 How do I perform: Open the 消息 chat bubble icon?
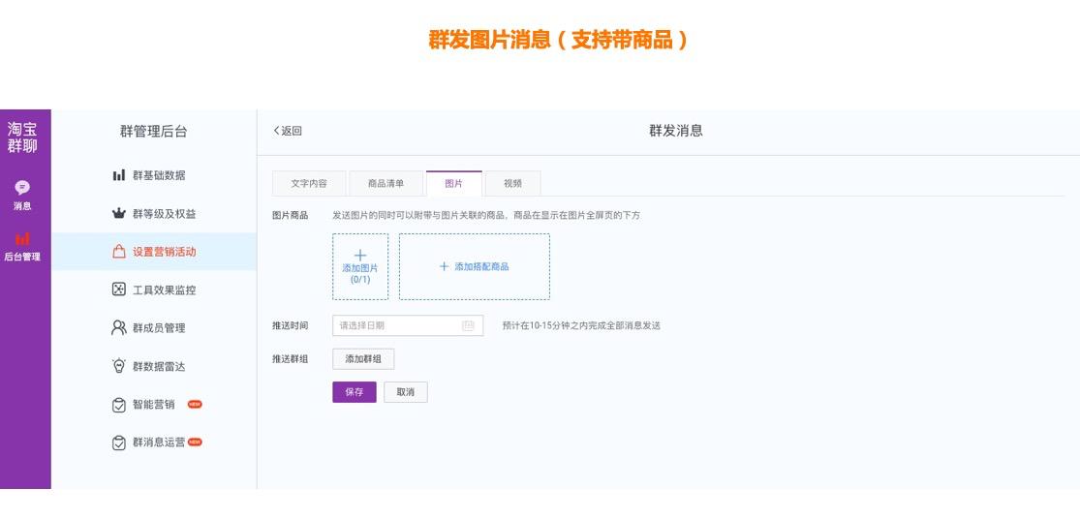pyautogui.click(x=22, y=187)
